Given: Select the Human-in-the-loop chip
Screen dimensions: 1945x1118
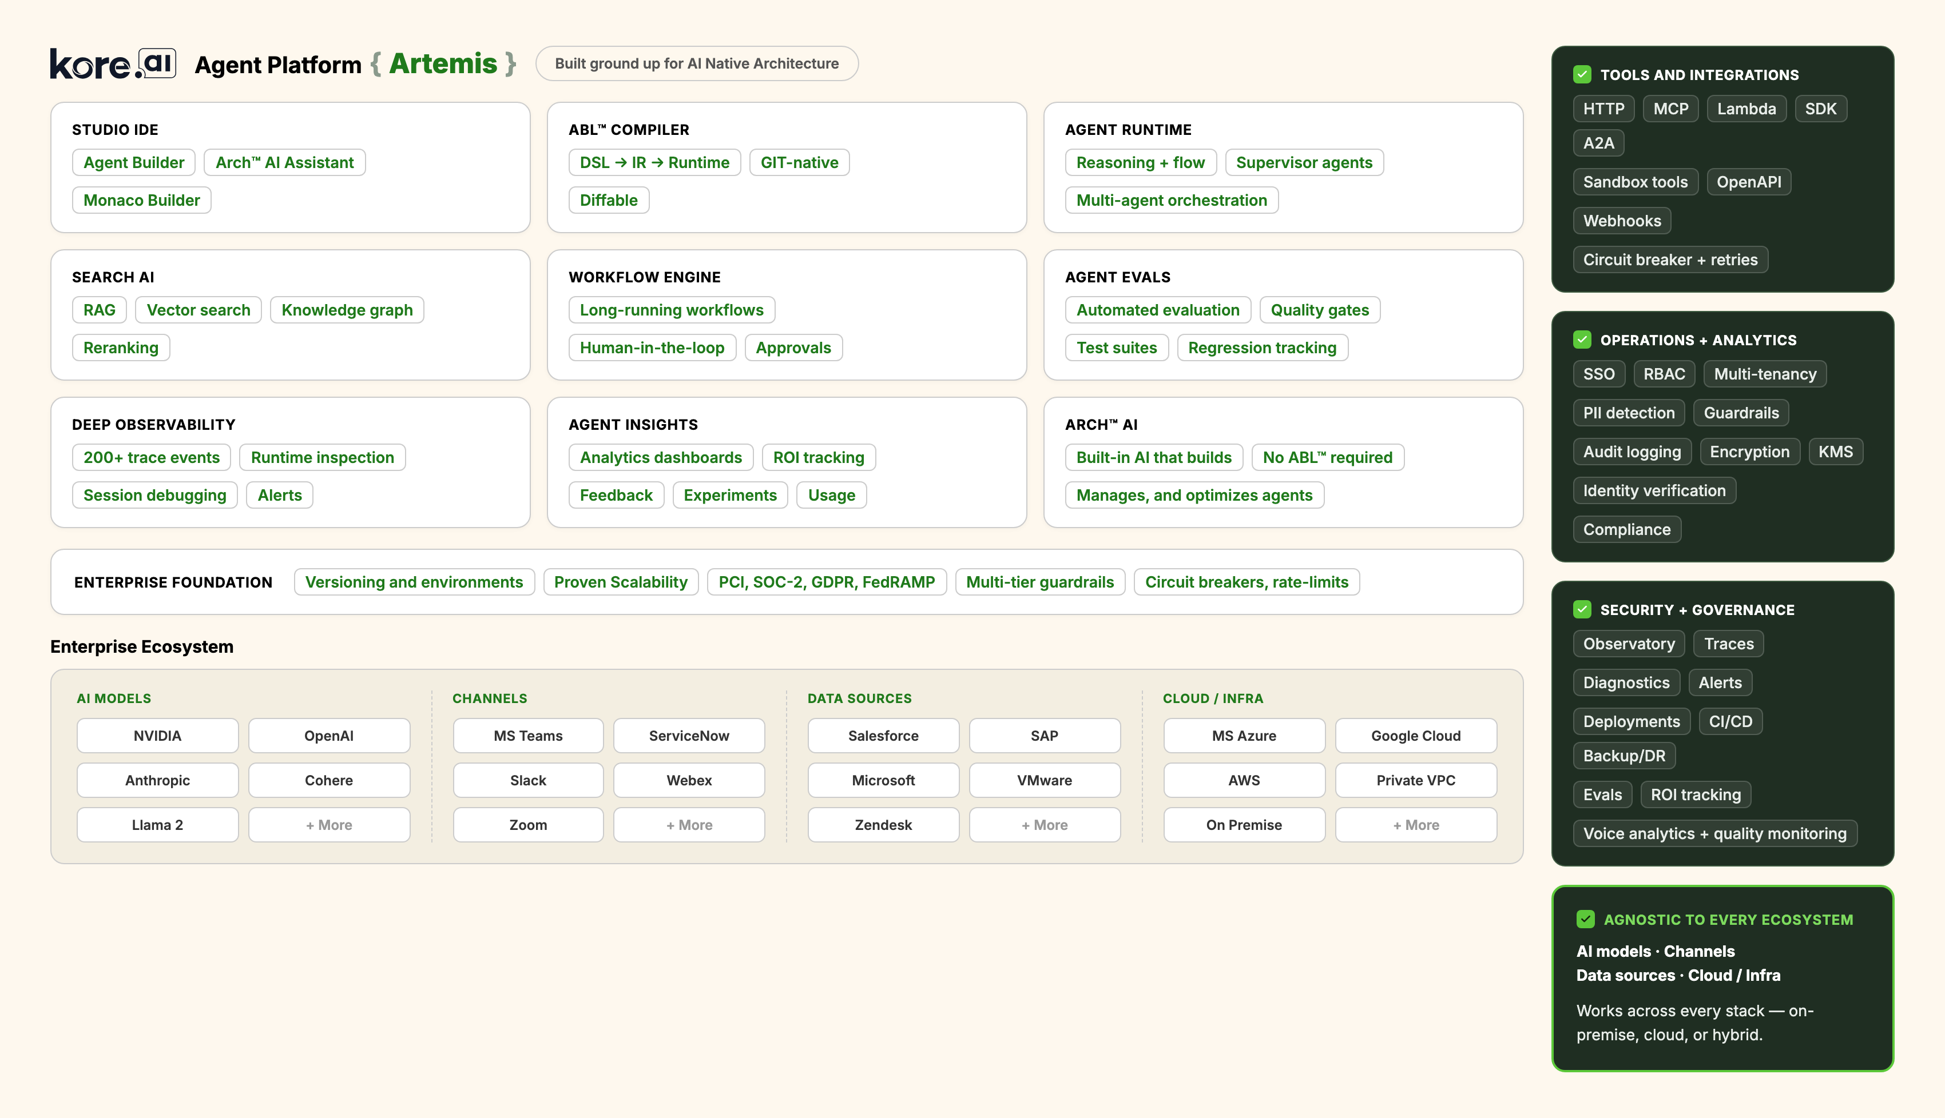Looking at the screenshot, I should 652,348.
